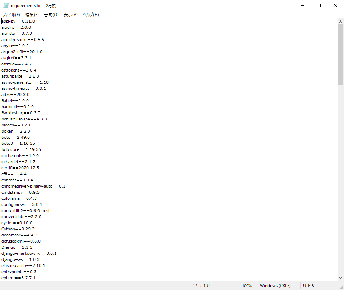Click the line async-generator==1.10
This screenshot has height=290, width=344.
pos(25,83)
